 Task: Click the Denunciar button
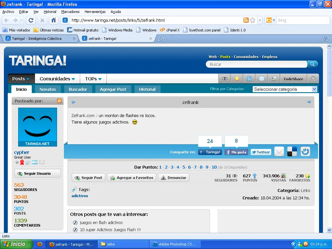[x=174, y=178]
